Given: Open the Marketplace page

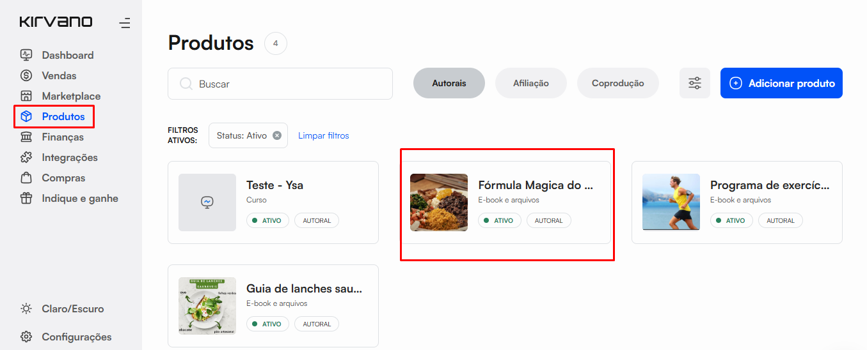Looking at the screenshot, I should pos(71,96).
